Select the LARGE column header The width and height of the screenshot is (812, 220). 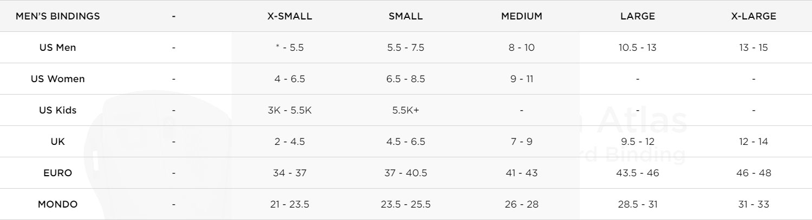point(638,16)
